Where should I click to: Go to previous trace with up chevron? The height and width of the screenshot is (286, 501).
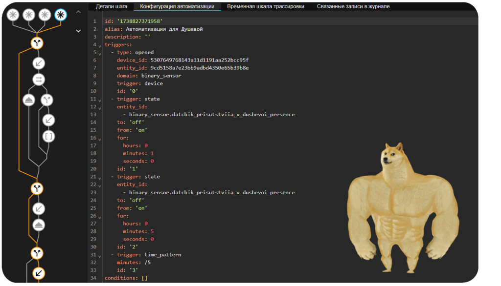[78, 12]
